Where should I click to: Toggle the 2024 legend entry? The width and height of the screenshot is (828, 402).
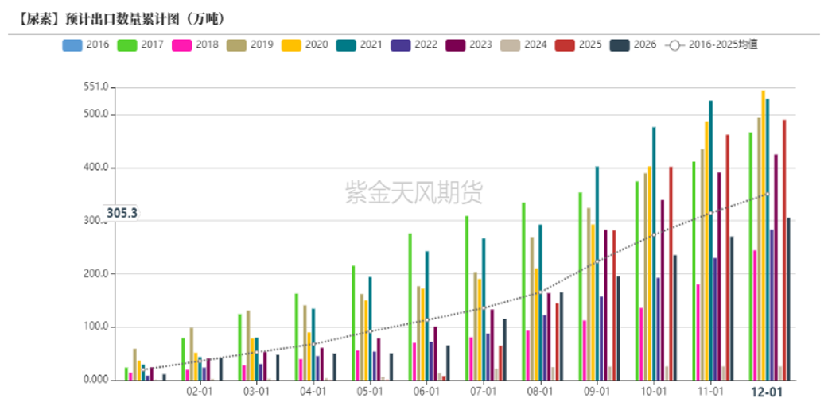tap(524, 44)
